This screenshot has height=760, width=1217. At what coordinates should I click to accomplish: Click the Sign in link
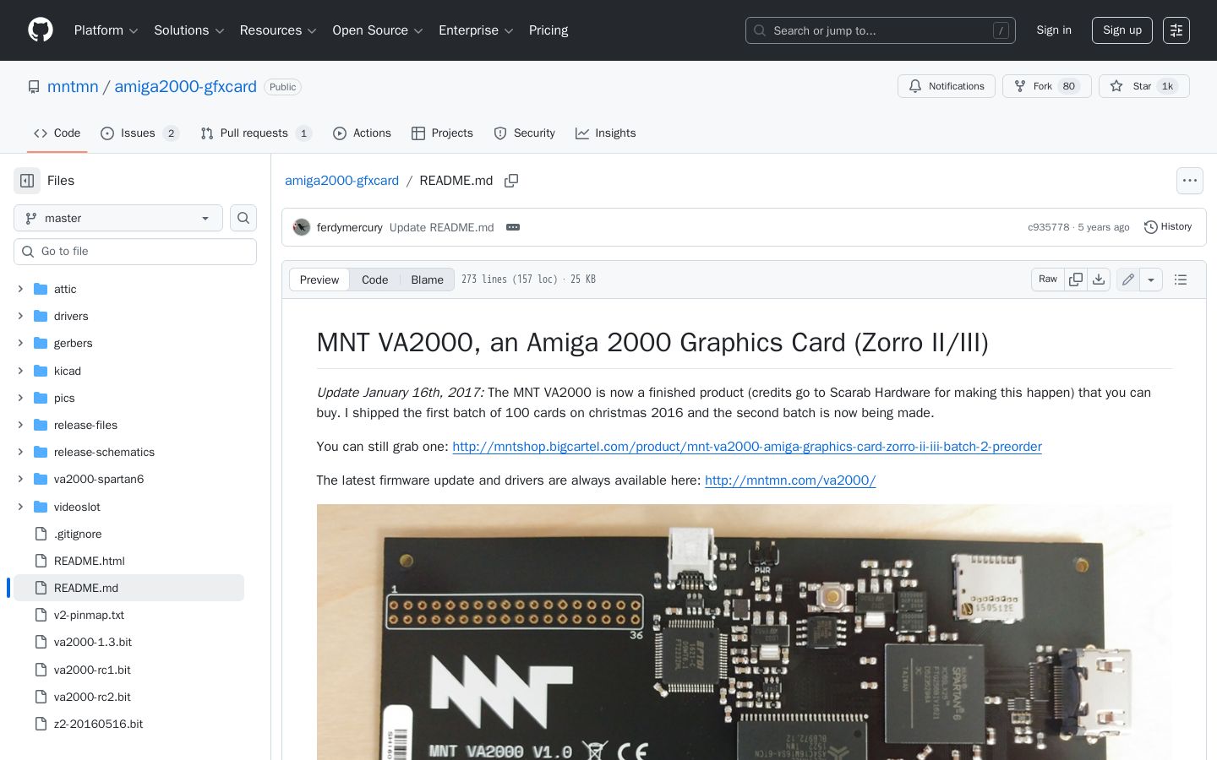(1054, 30)
